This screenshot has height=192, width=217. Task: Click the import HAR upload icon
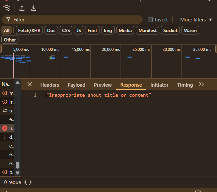[x=22, y=8]
